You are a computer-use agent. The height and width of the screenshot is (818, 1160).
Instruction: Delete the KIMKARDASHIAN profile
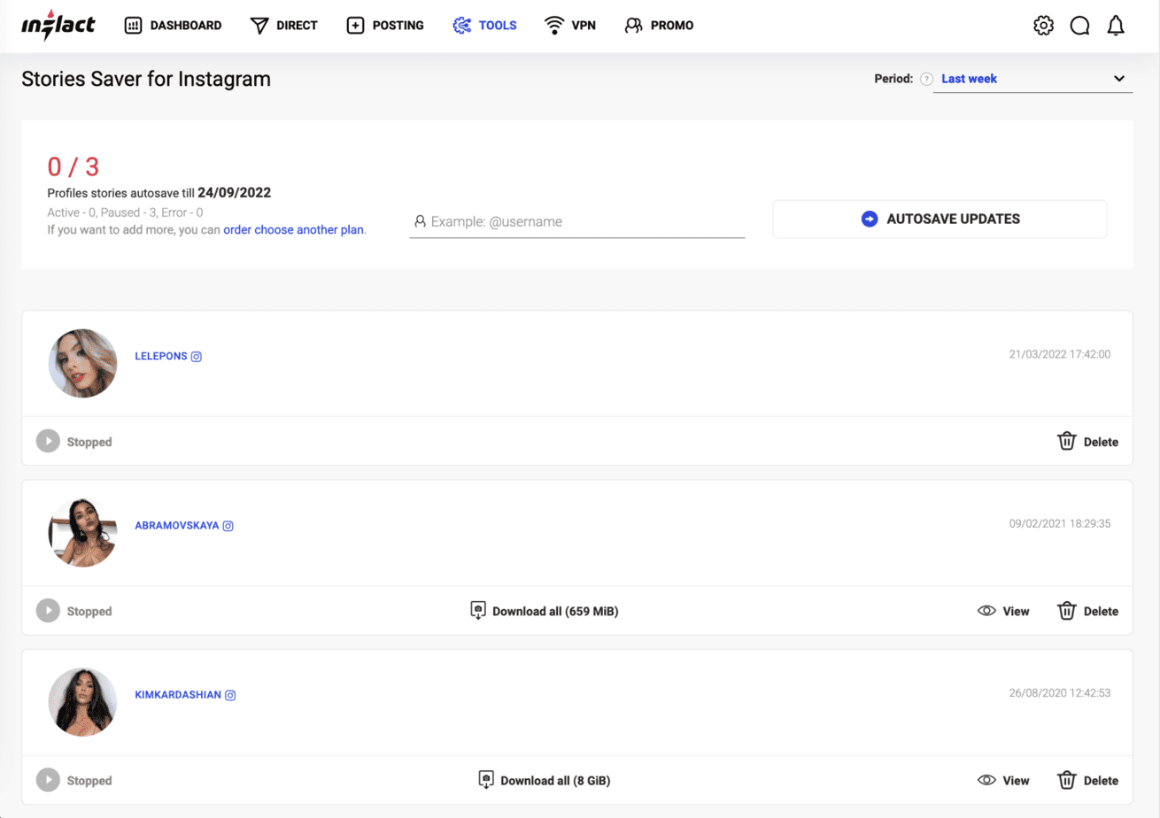1087,781
